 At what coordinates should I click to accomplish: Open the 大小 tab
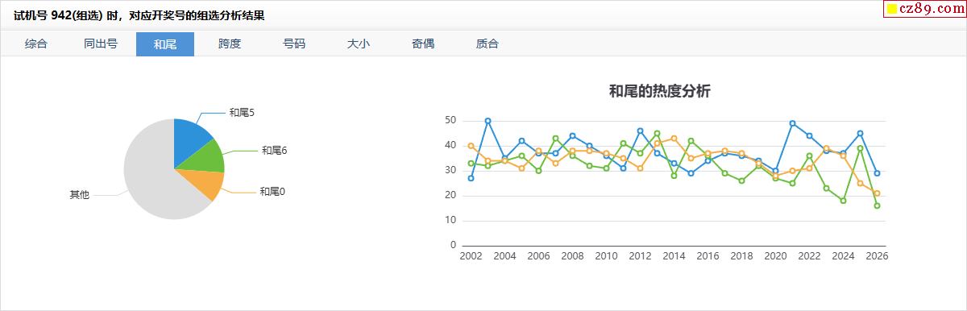click(x=359, y=44)
